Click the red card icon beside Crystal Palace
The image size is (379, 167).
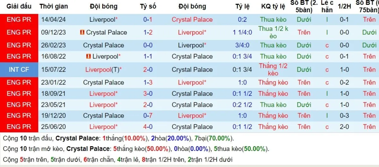(82, 32)
